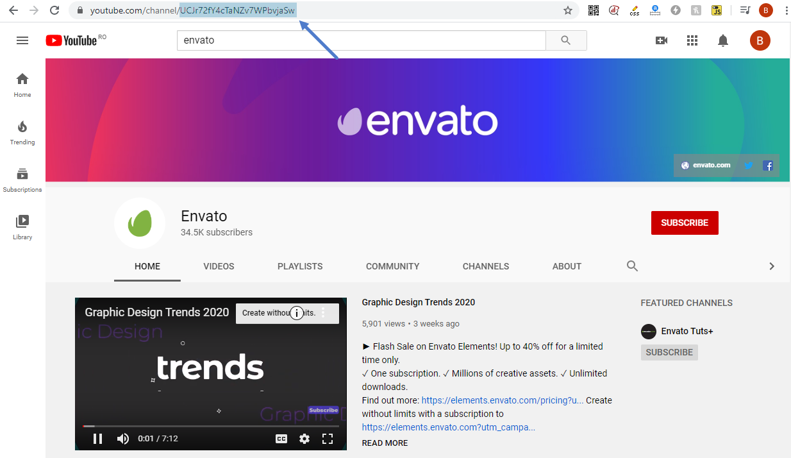Open the elements.envato.com/pricing link
Image resolution: width=791 pixels, height=458 pixels.
(503, 400)
